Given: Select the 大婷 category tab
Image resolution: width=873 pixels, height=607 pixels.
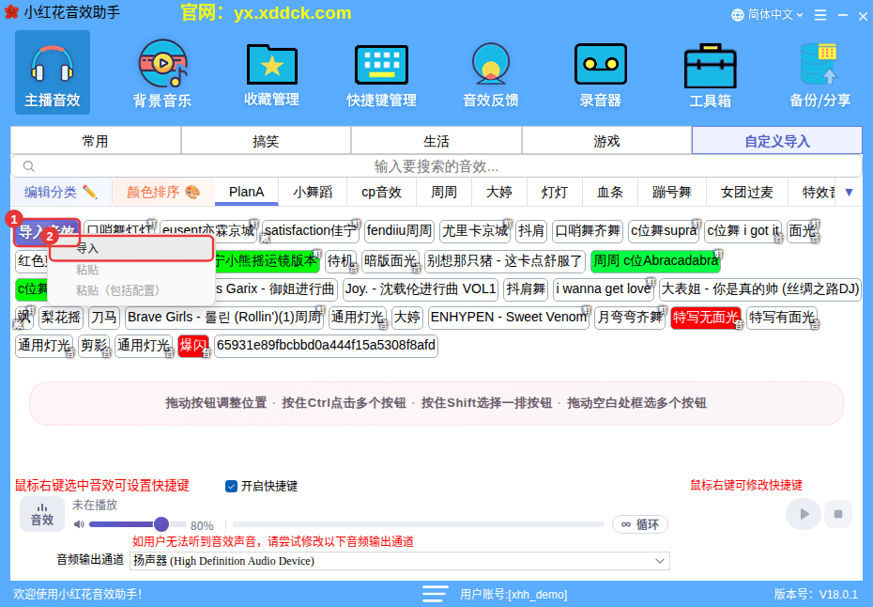Looking at the screenshot, I should [x=498, y=193].
